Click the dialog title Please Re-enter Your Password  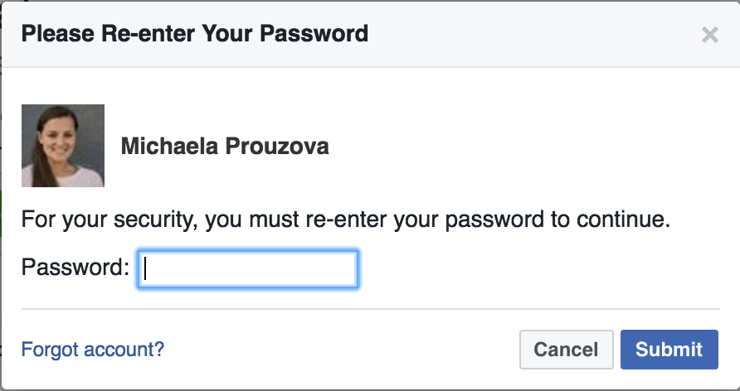tap(194, 35)
